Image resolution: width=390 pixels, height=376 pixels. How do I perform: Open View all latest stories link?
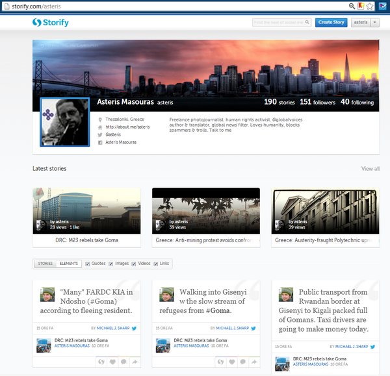click(370, 169)
